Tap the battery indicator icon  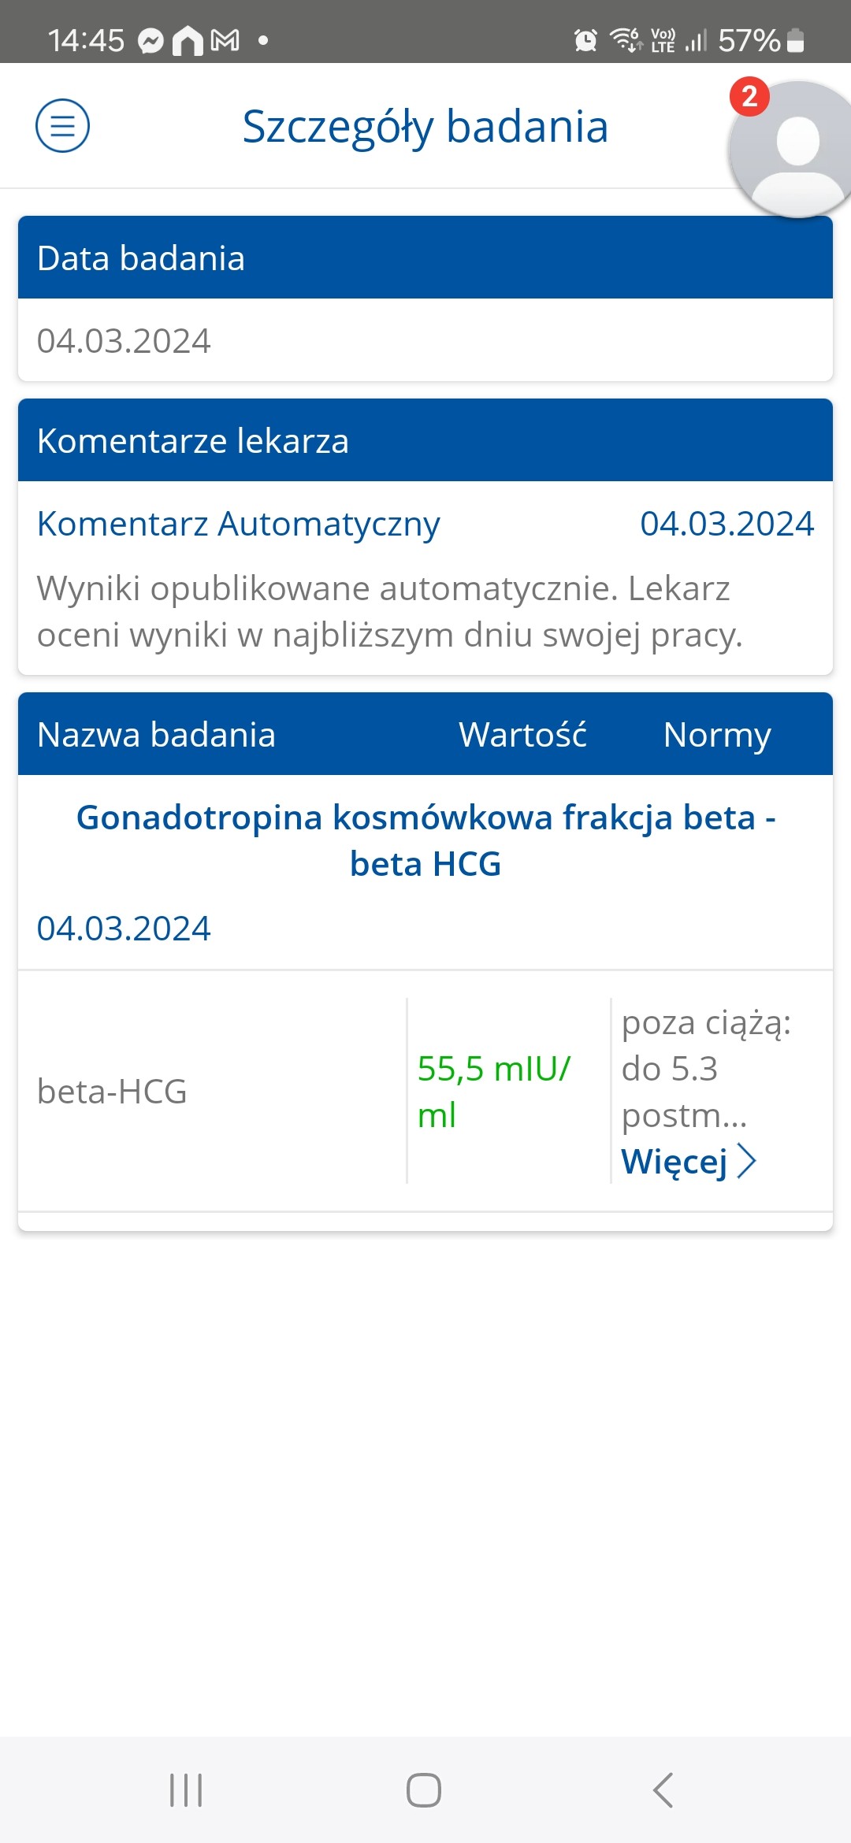click(796, 40)
